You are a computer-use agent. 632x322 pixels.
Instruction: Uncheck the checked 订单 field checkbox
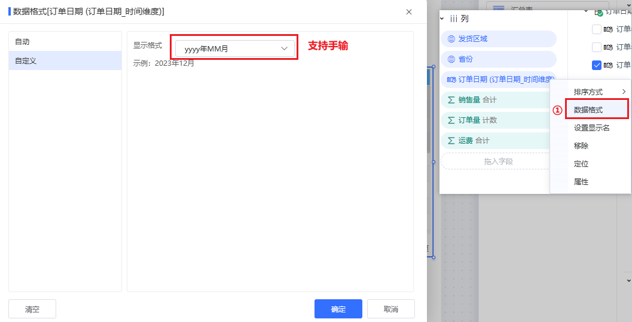click(x=597, y=65)
